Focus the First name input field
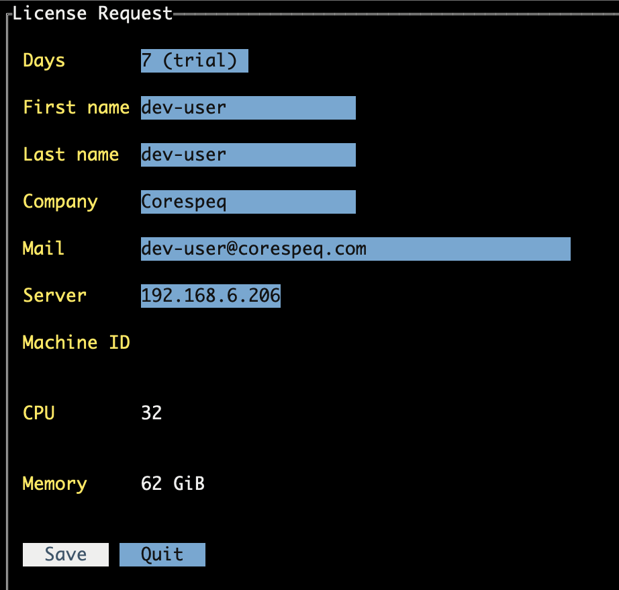The width and height of the screenshot is (619, 590). pyautogui.click(x=248, y=108)
